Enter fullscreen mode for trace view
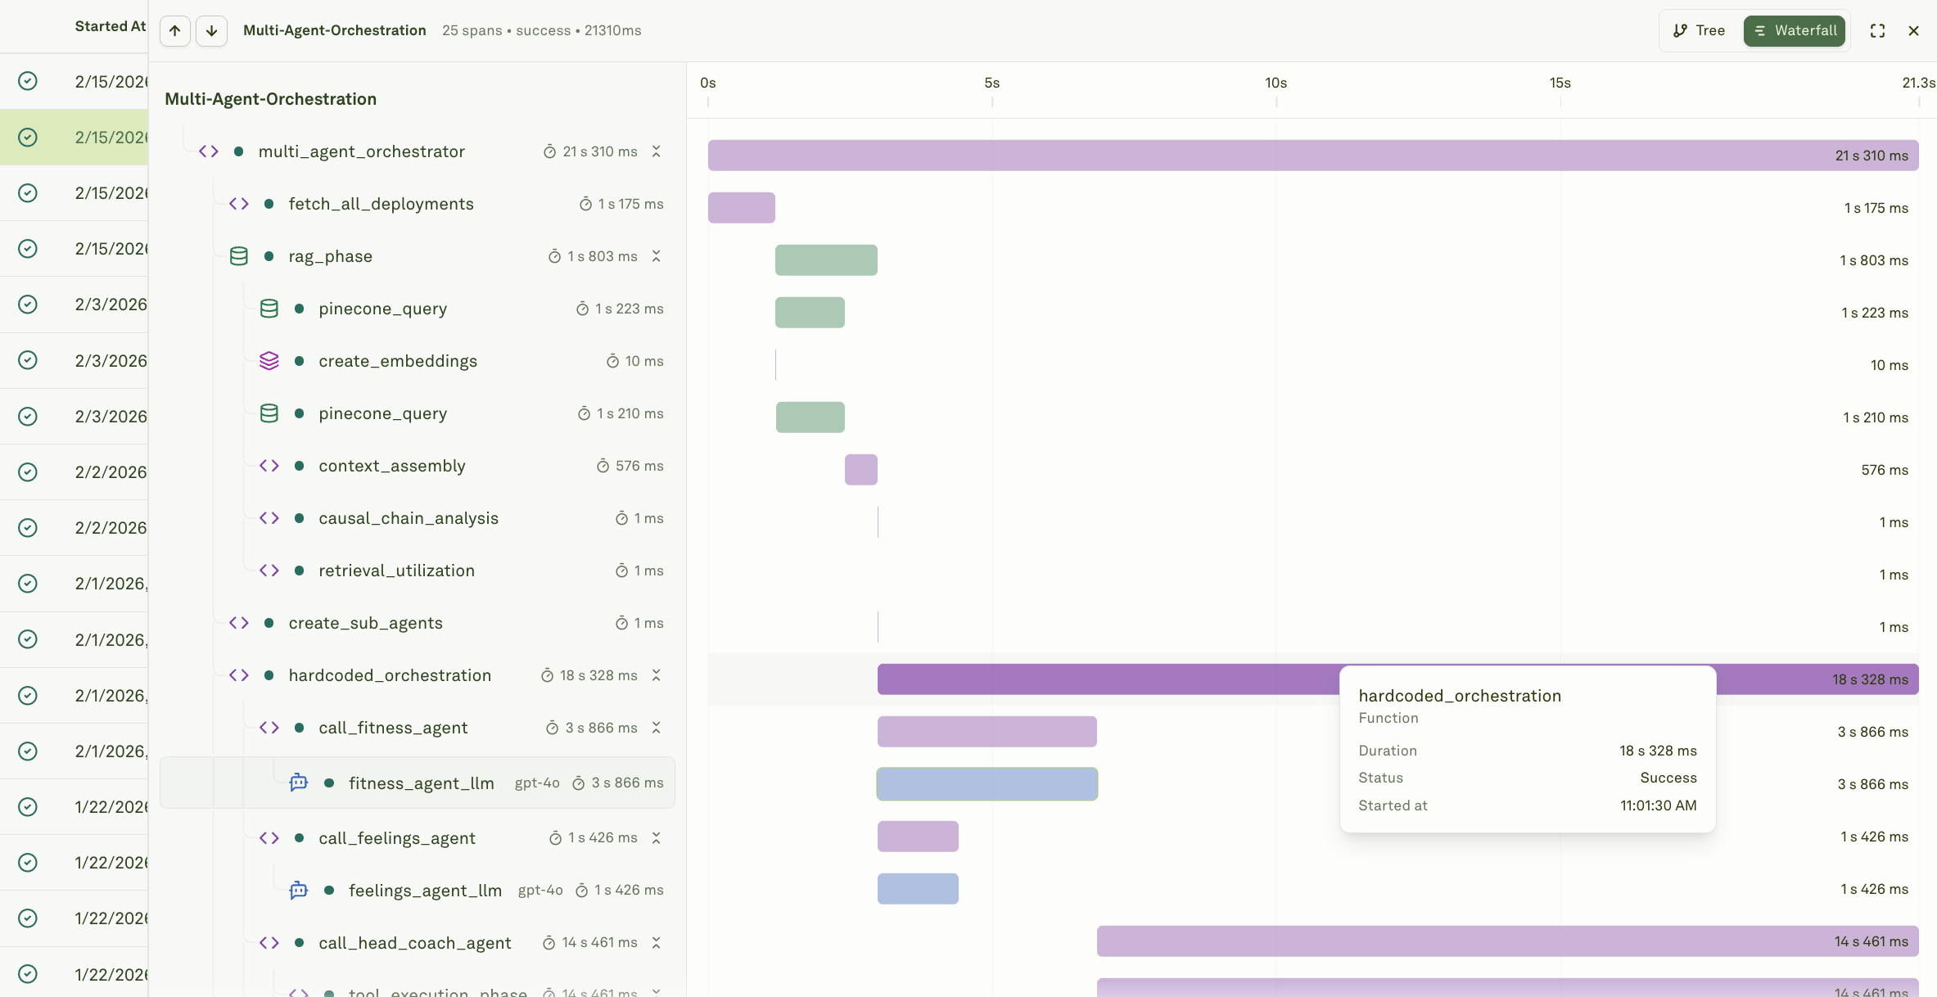This screenshot has width=1937, height=997. click(x=1878, y=31)
